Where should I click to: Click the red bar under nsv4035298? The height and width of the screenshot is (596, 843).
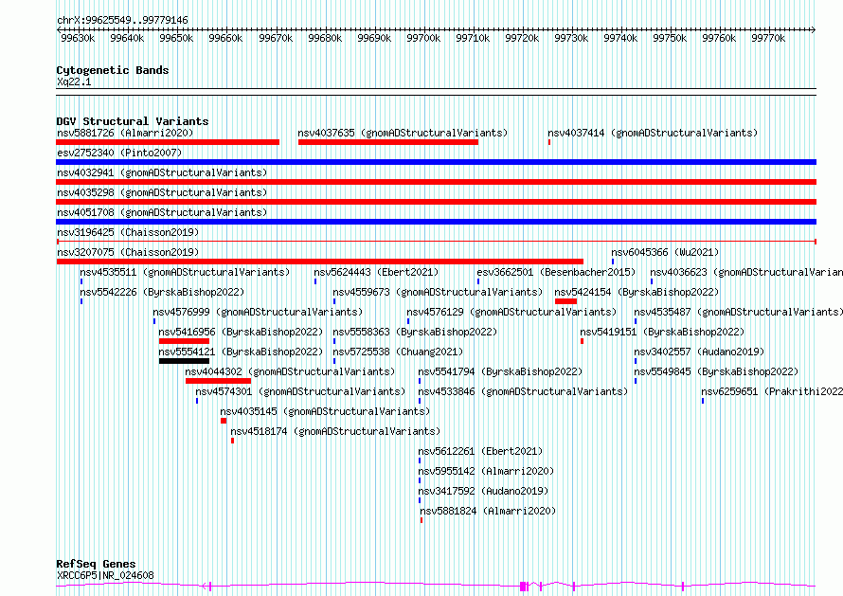(x=436, y=202)
